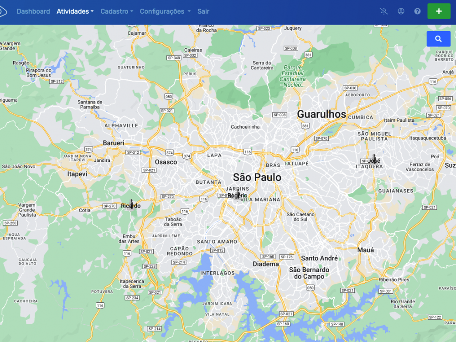This screenshot has height=342, width=456.
Task: Open the user account profile icon
Action: pos(401,11)
